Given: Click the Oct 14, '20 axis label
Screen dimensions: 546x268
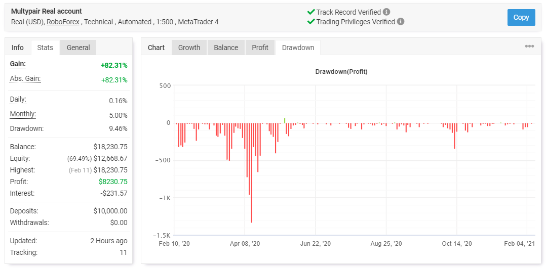Looking at the screenshot, I should point(456,244).
